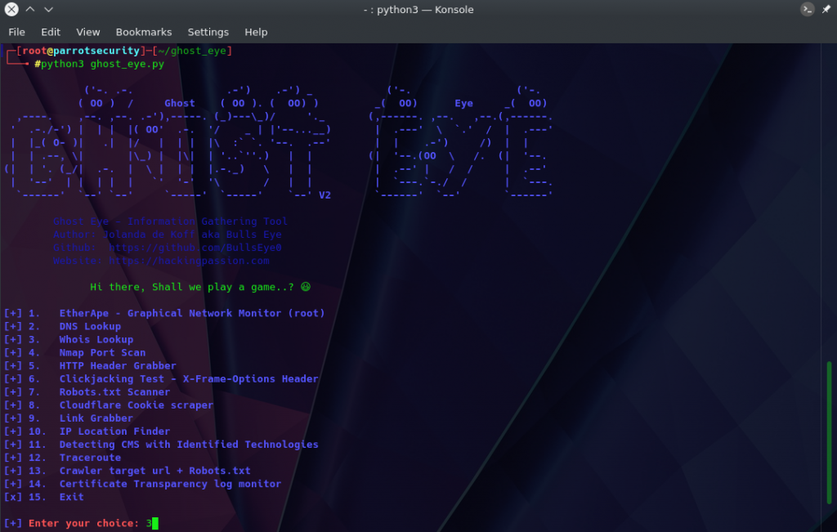Click 'Crawler target url + Robots.txt' line
This screenshot has height=532, width=837.
127,471
